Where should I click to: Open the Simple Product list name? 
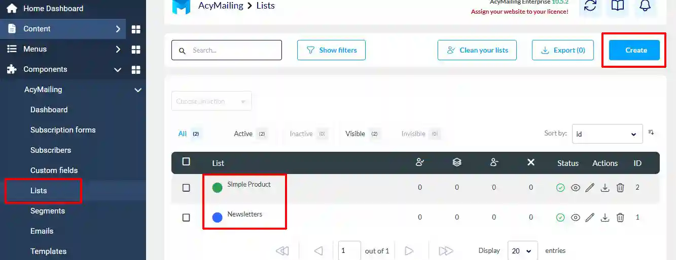click(249, 185)
